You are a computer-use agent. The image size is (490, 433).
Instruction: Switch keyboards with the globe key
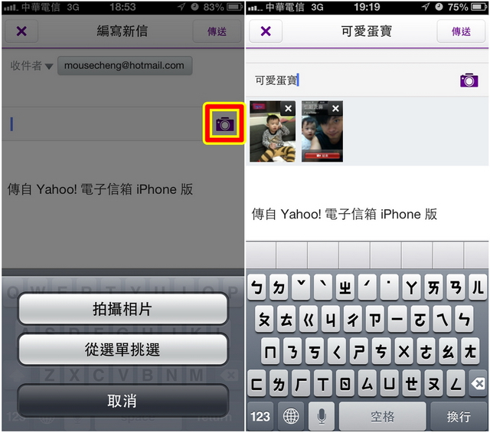291,416
